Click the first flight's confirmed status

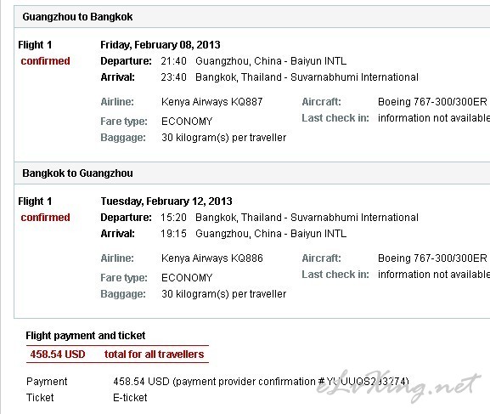coord(45,61)
